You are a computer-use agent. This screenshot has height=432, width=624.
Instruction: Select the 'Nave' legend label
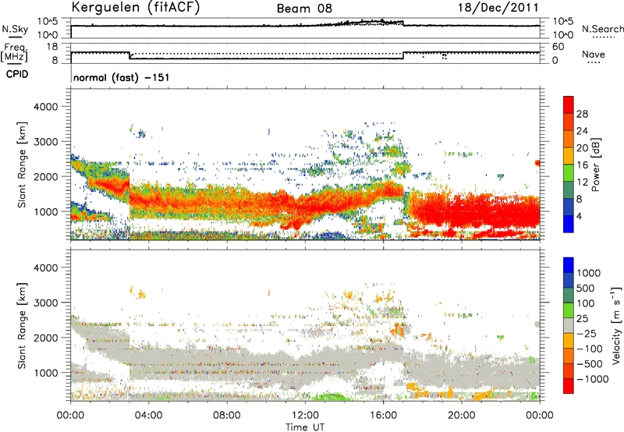click(594, 54)
